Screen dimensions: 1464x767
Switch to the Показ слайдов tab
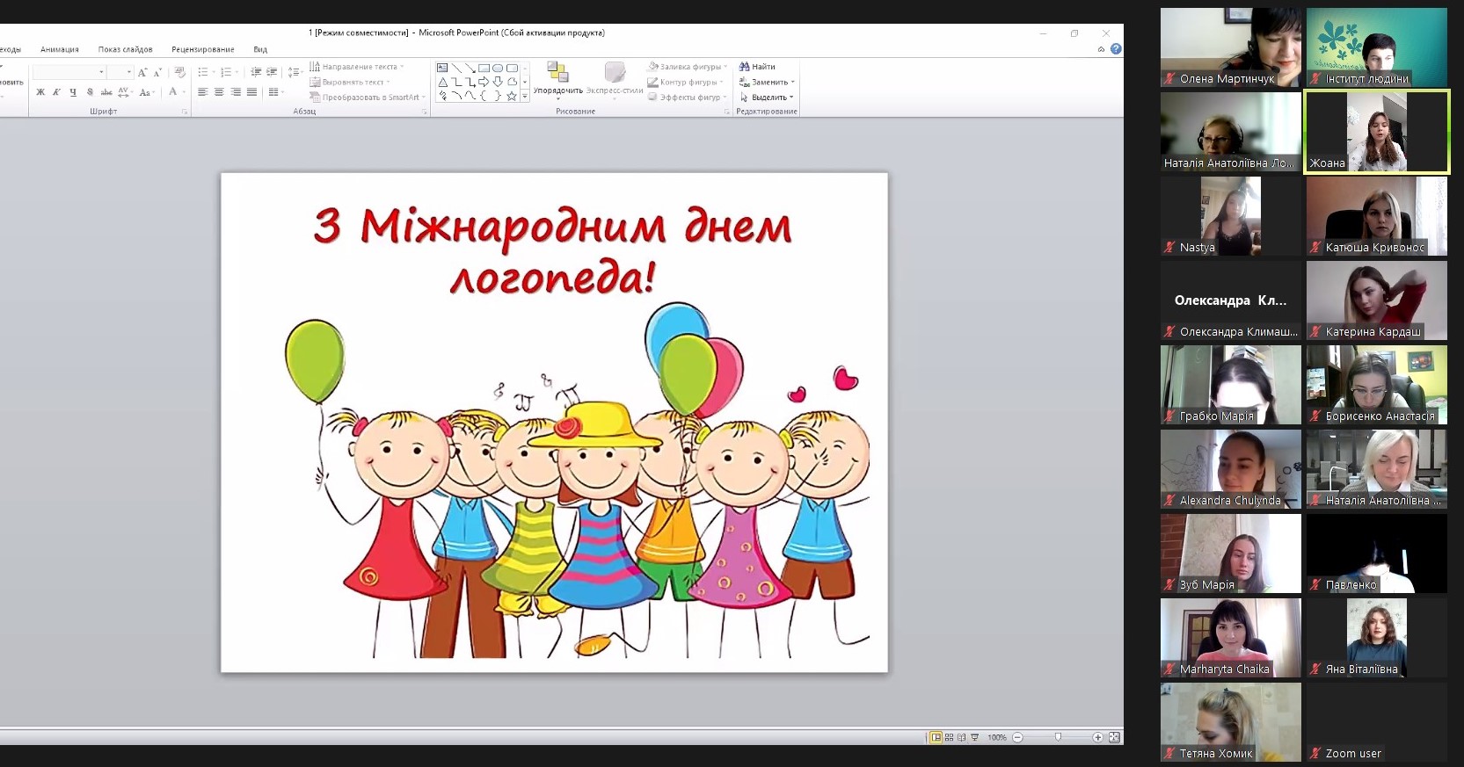point(125,49)
